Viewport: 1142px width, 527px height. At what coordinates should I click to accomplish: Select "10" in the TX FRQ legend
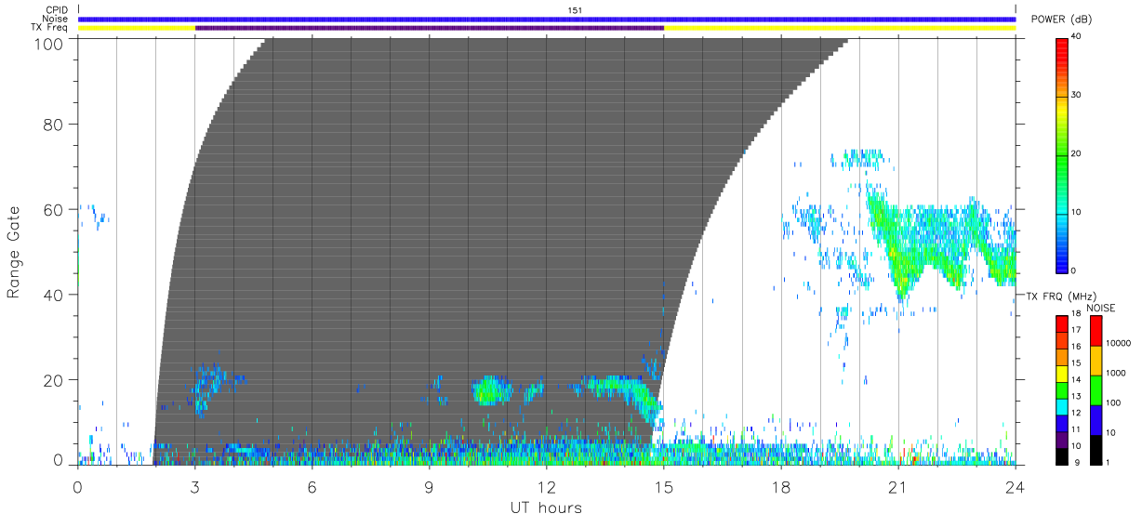pos(1076,446)
